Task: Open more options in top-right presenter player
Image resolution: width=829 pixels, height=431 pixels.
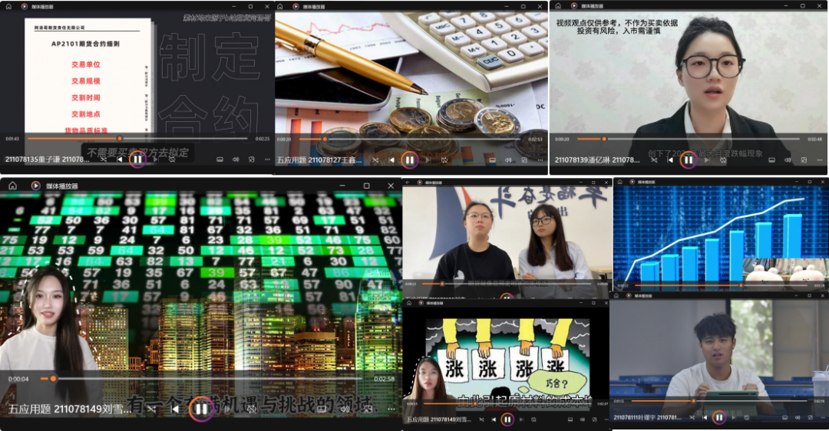Action: point(819,160)
